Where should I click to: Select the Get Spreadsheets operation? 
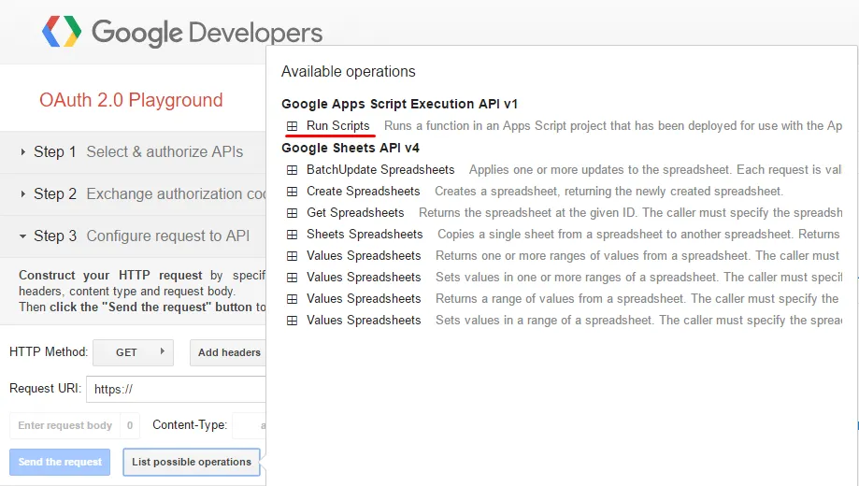[355, 212]
